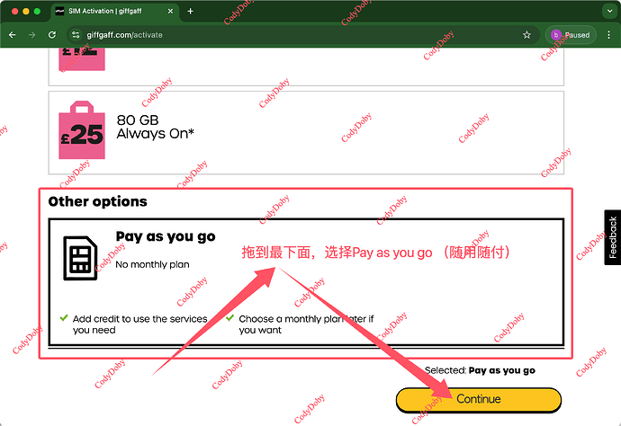Open the Feedback side tab
The width and height of the screenshot is (621, 426).
613,237
